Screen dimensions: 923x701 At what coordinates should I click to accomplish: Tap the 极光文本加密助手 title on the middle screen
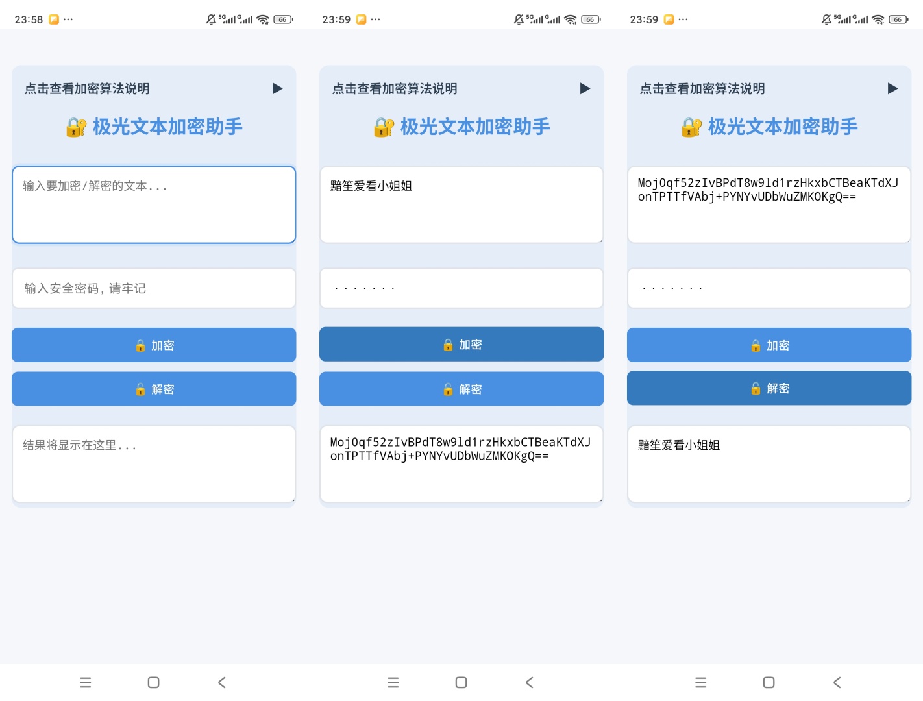[x=475, y=127]
